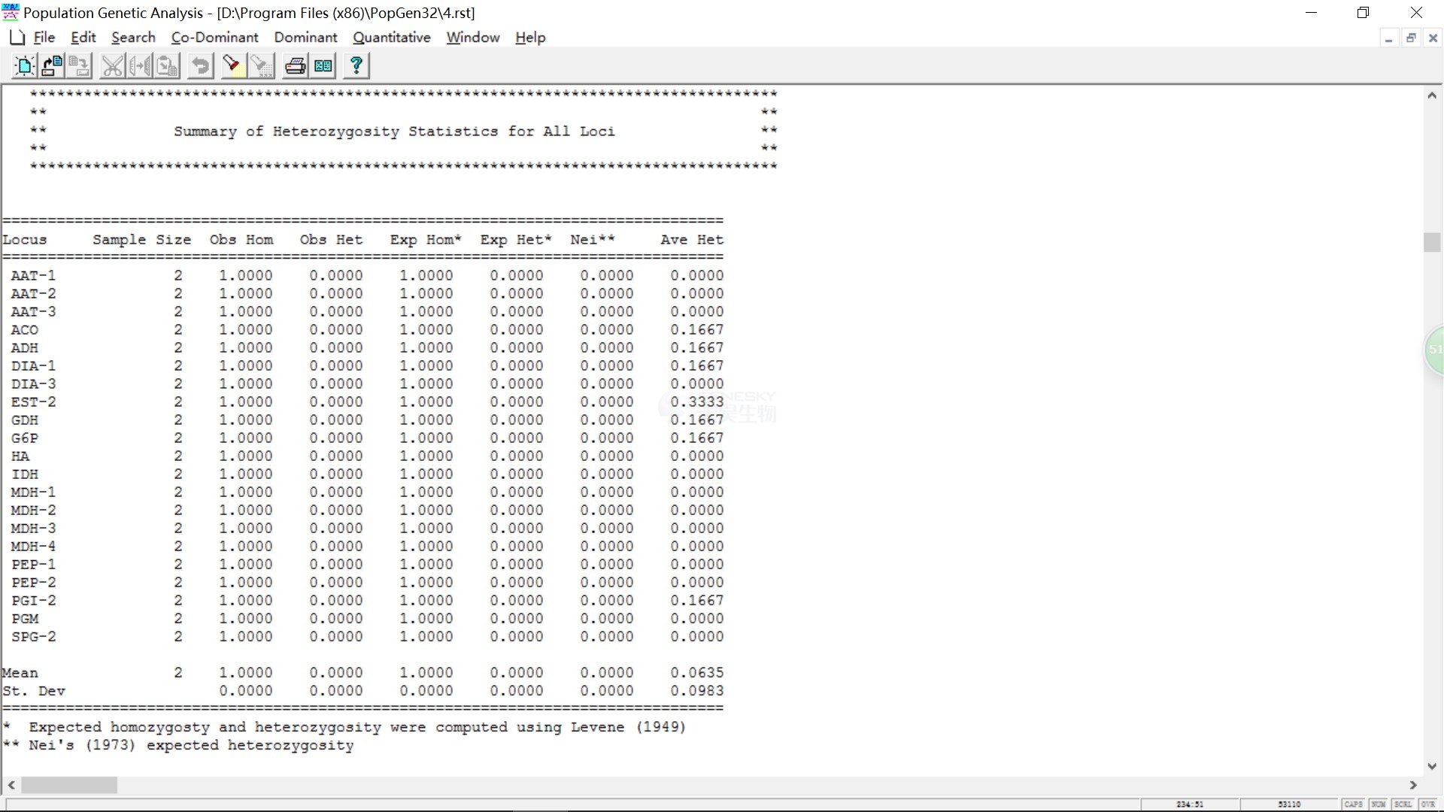
Task: Open the Help menu
Action: click(x=530, y=38)
